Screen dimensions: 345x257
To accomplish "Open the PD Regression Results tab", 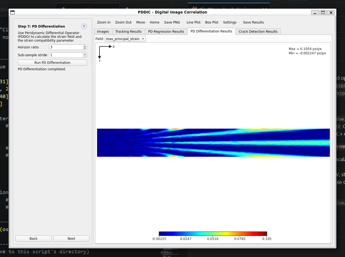I will (166, 32).
